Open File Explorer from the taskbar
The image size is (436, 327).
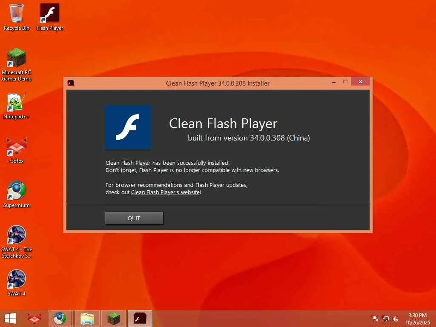click(87, 318)
